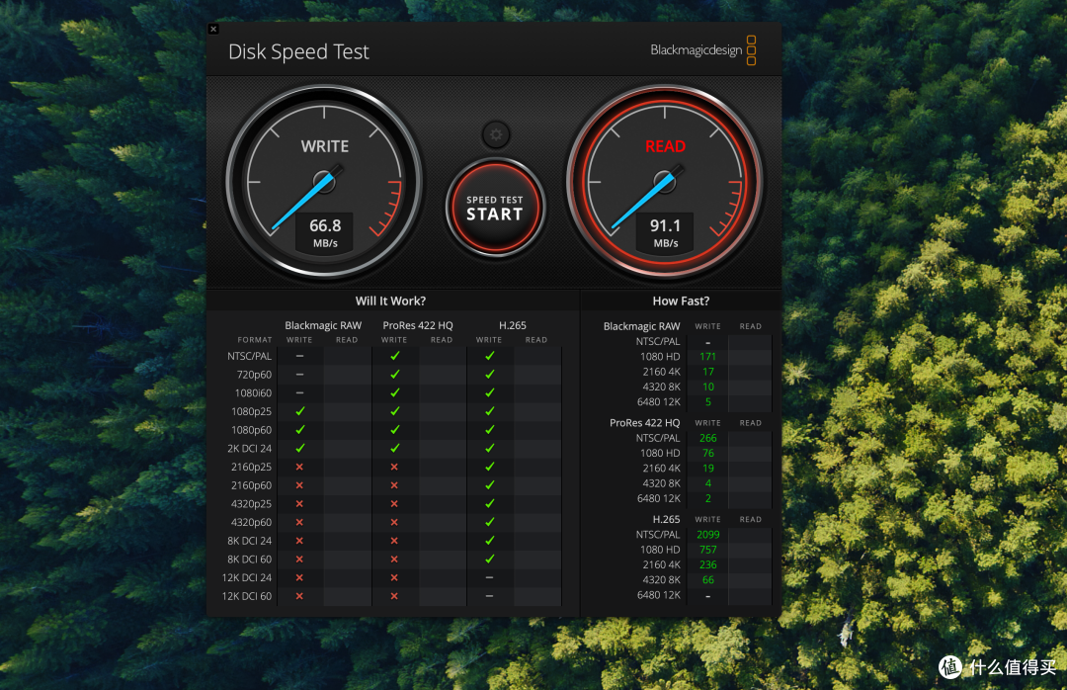Image resolution: width=1067 pixels, height=690 pixels.
Task: Click the How Fast? heading
Action: tap(681, 302)
